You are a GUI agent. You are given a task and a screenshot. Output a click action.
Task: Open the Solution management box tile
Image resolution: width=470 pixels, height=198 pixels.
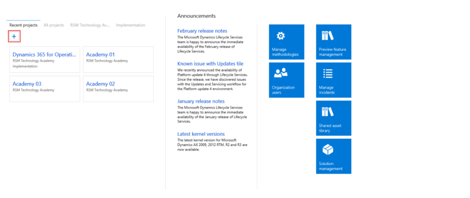pos(334,156)
